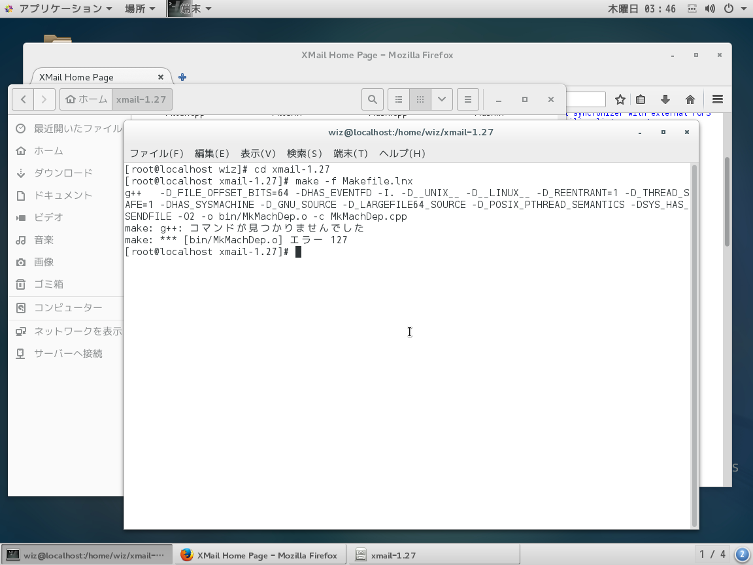Open the terminal 端末(T) menu
The height and width of the screenshot is (565, 753).
coord(350,153)
